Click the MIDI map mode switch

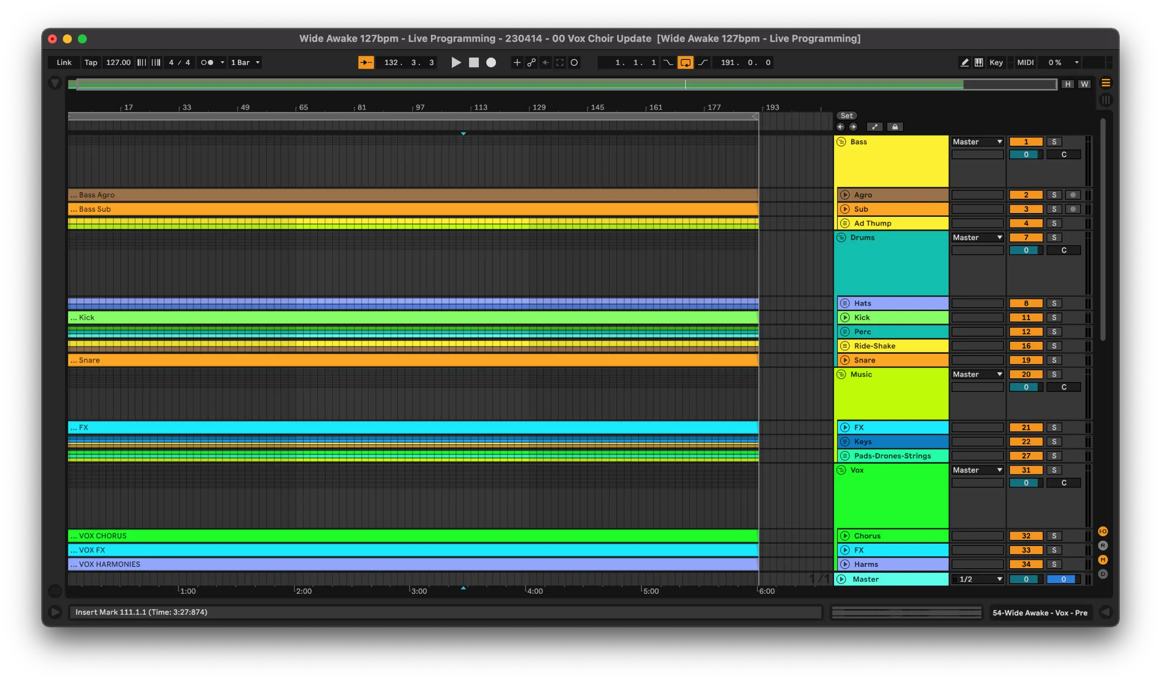point(1025,63)
